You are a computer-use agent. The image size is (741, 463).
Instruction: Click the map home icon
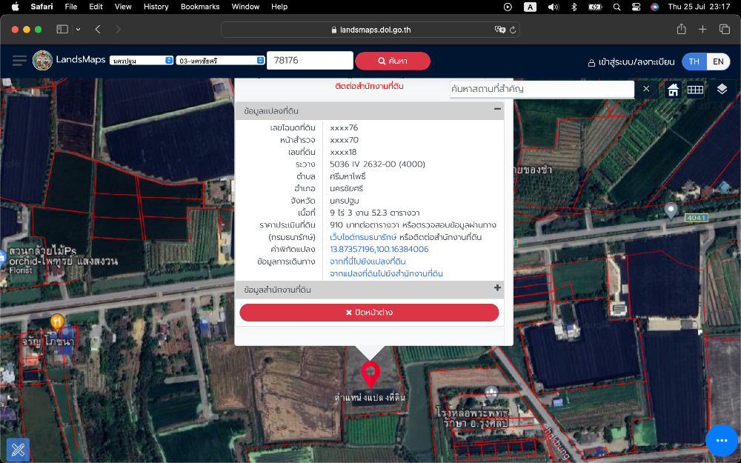[673, 90]
